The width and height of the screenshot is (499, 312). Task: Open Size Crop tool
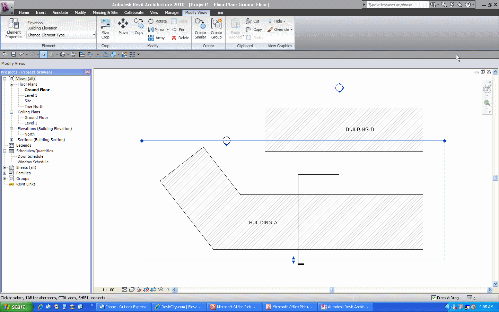(x=105, y=29)
